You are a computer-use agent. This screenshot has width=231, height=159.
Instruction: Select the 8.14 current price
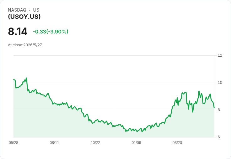[18, 31]
